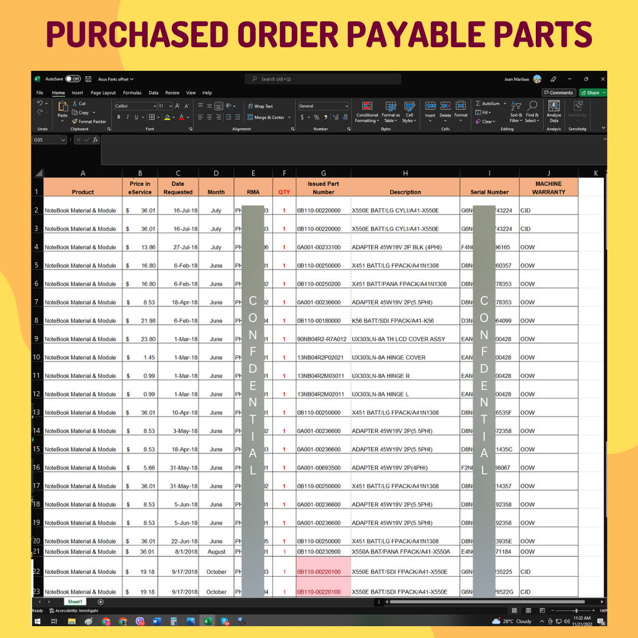This screenshot has width=638, height=638.
Task: Click Decrease Decimal icon
Action: (x=345, y=117)
